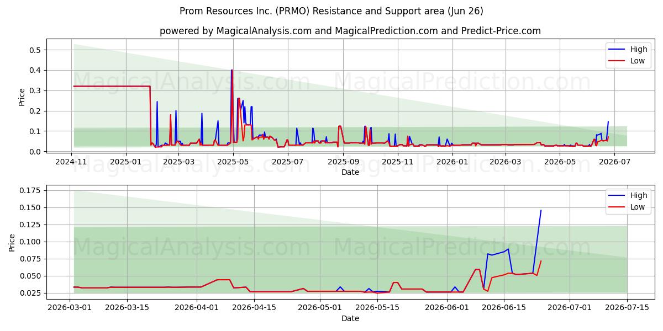Click the 'Date' x-axis label of top chart
This screenshot has height=331, width=663.
[350, 172]
